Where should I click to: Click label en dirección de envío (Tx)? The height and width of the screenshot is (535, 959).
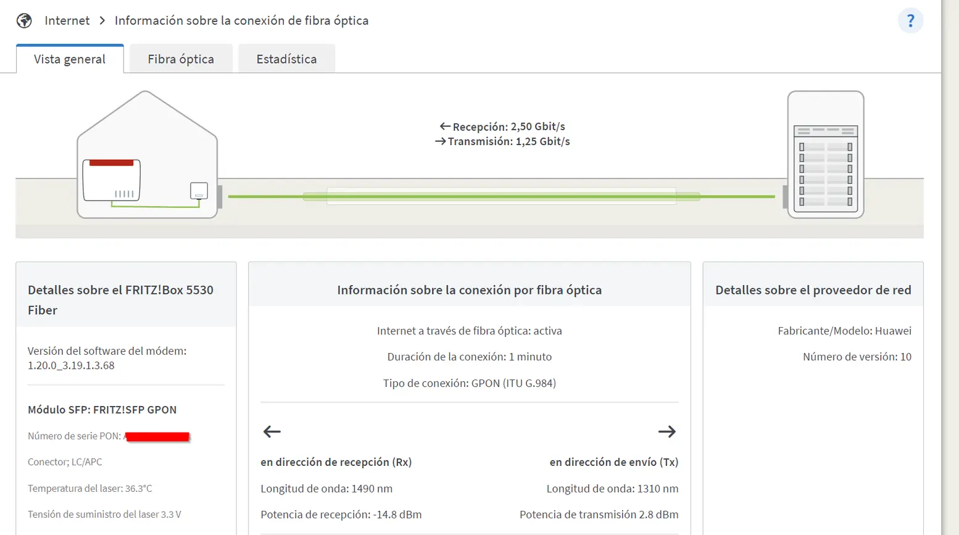(614, 462)
